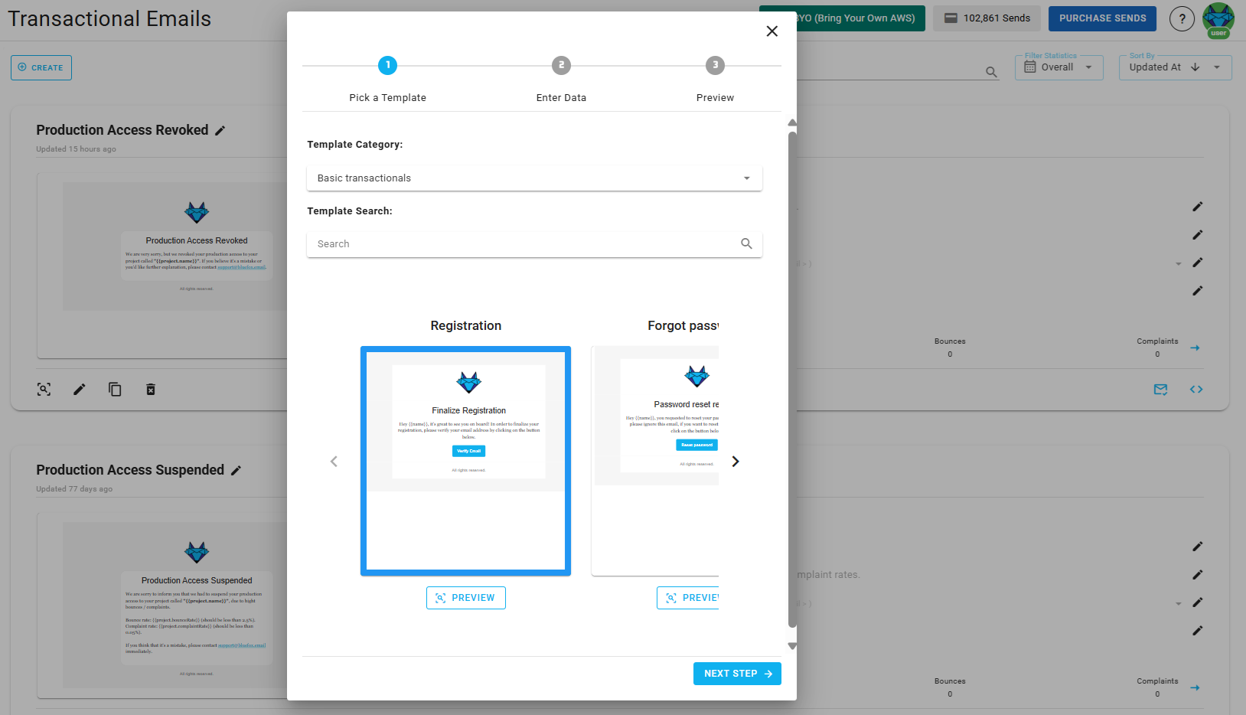
Task: Click the search magnifier in Template Search
Action: pyautogui.click(x=746, y=243)
